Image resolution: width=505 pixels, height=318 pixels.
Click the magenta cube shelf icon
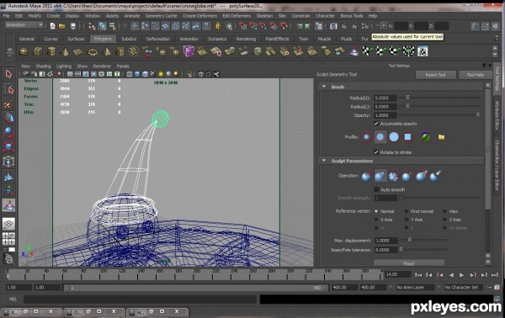tap(189, 51)
